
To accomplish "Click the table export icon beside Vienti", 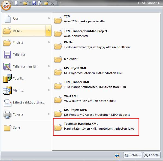I will click(7, 90).
